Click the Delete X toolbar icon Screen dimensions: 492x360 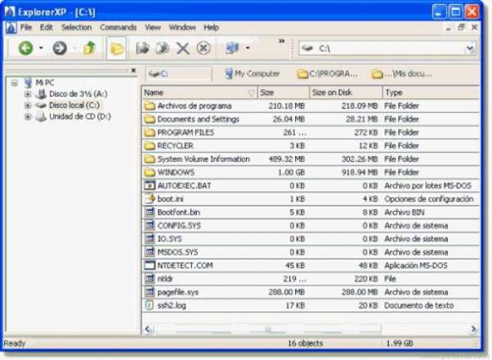(183, 49)
